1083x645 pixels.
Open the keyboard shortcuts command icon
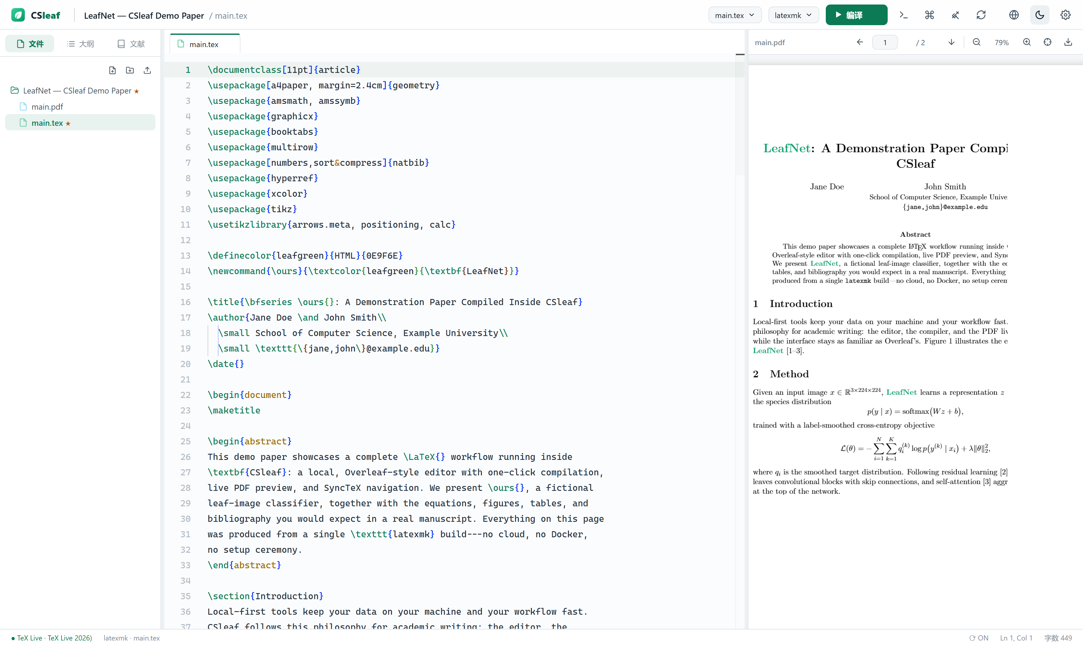pyautogui.click(x=929, y=15)
